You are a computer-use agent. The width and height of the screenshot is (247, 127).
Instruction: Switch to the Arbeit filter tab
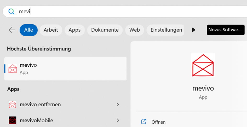click(51, 30)
